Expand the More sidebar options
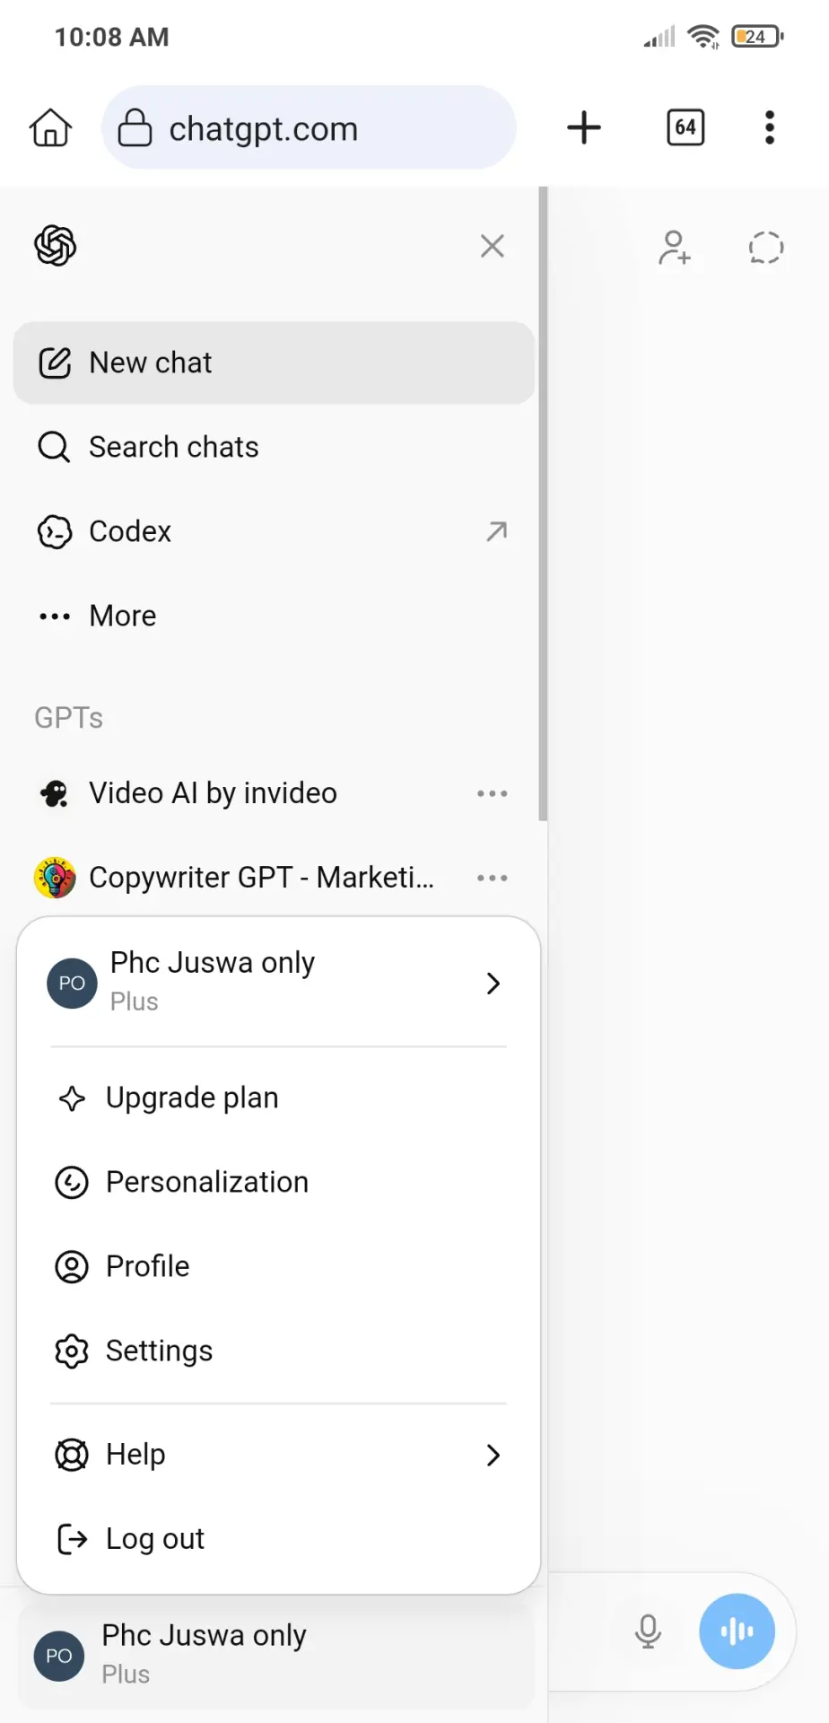The width and height of the screenshot is (829, 1723). click(274, 616)
